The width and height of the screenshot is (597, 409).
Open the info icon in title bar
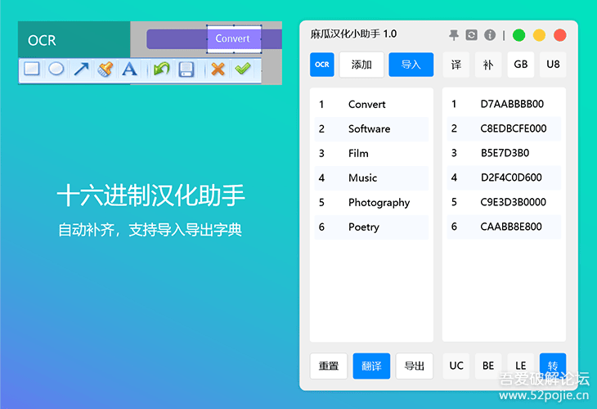pyautogui.click(x=490, y=35)
